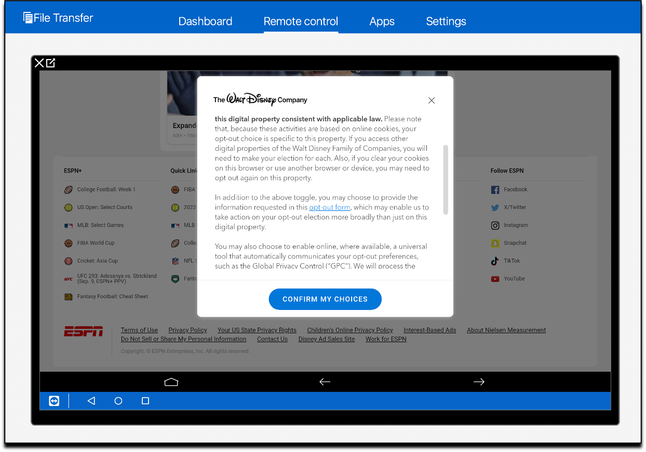Screen dimensions: 646x452
Task: Click the FIBA World Cup basketball icon
Action: [x=68, y=243]
